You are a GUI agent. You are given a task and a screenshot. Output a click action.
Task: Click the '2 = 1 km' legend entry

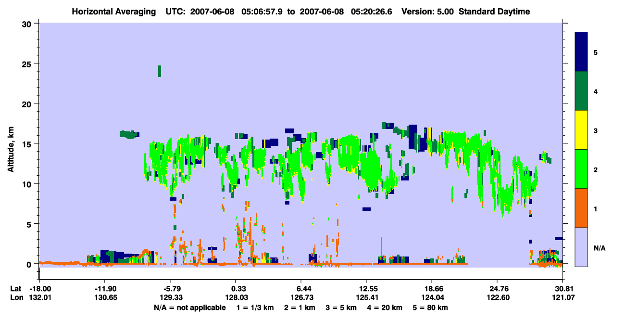tap(300, 308)
